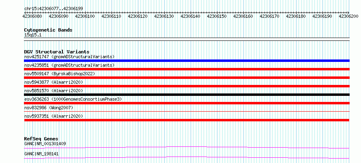Click the RefSeq Genes track heading
Viewport: 361px width, 163px height.
click(41, 139)
